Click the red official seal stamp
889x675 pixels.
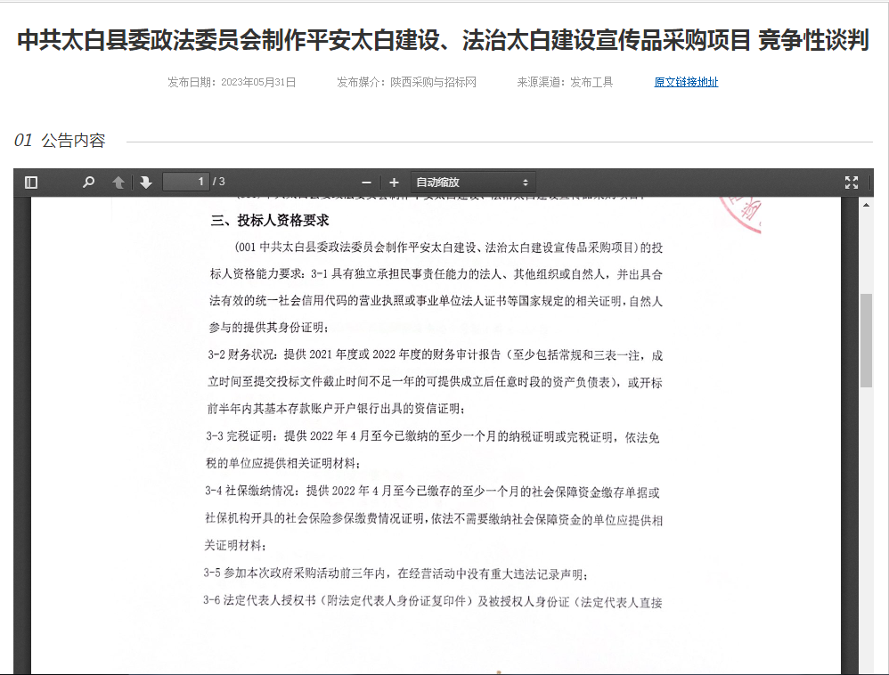[x=739, y=215]
